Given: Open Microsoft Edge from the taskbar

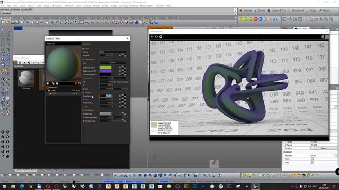Looking at the screenshot, I should click(22, 186).
